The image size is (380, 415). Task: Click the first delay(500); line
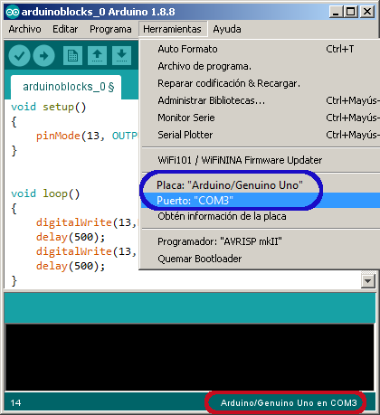71,237
